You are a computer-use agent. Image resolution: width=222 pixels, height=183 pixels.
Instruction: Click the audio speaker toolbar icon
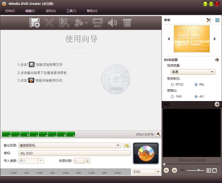(112, 23)
